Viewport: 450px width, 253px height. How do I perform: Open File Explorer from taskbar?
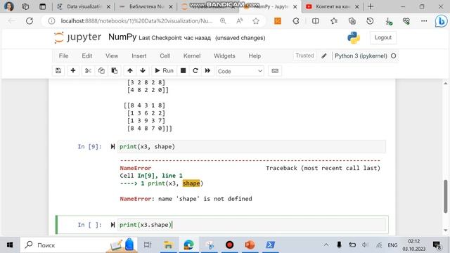(x=168, y=245)
